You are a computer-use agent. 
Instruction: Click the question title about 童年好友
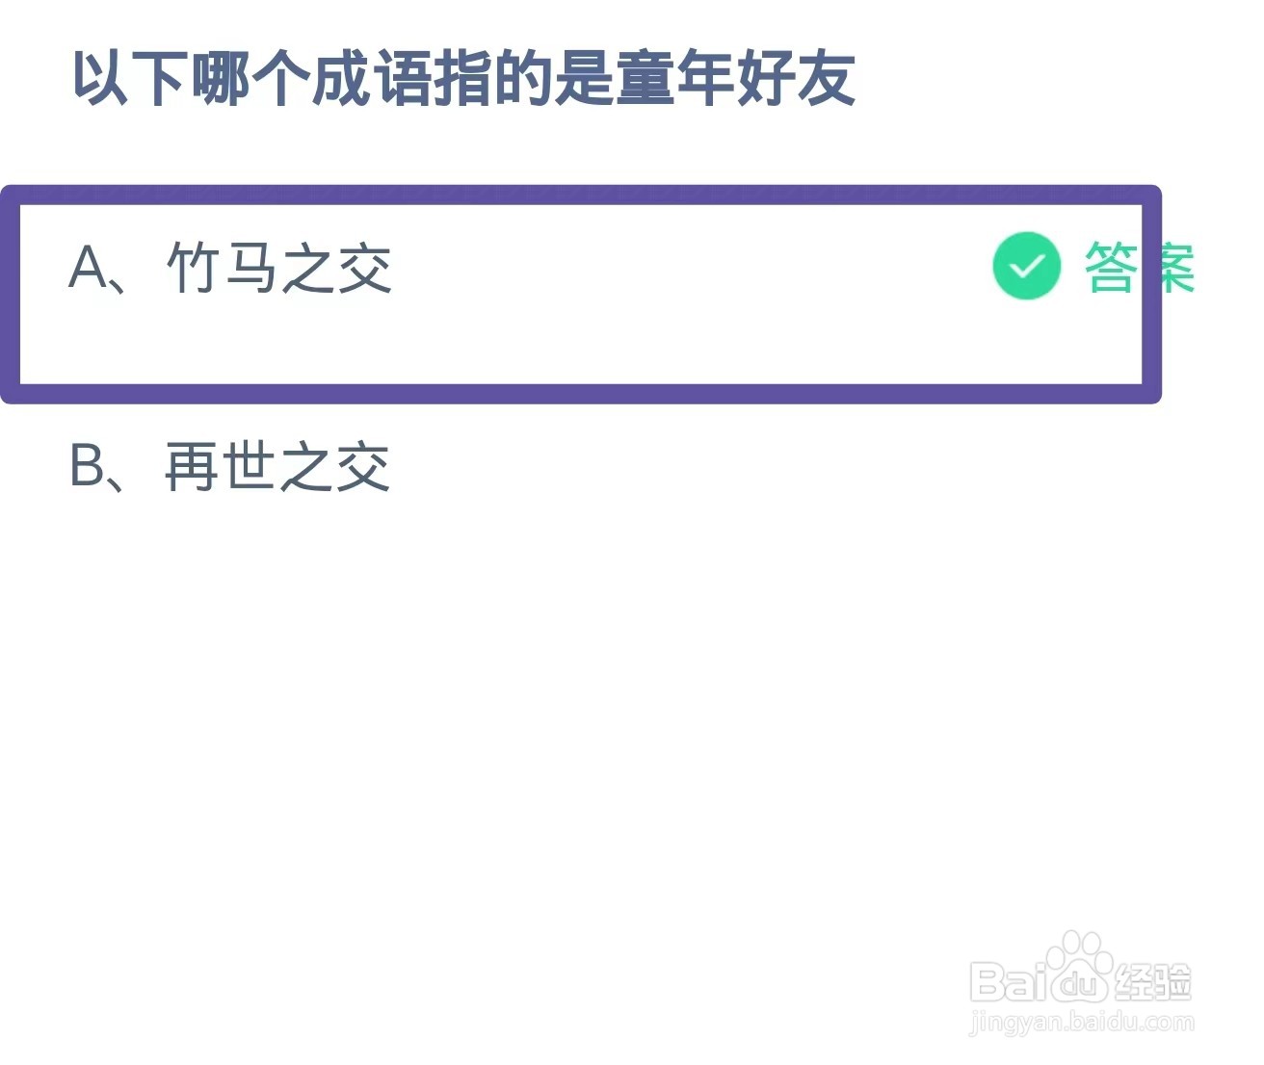[463, 79]
